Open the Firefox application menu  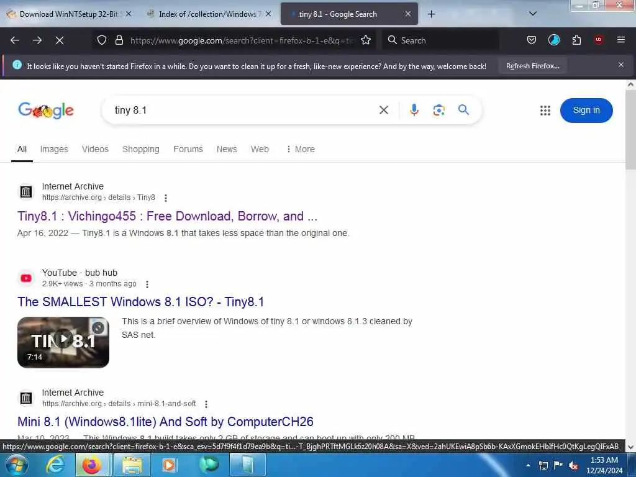(621, 40)
